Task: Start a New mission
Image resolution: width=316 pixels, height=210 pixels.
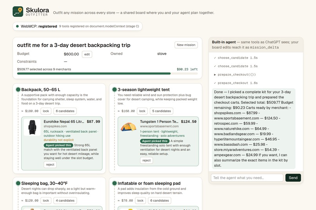Action: [x=186, y=45]
